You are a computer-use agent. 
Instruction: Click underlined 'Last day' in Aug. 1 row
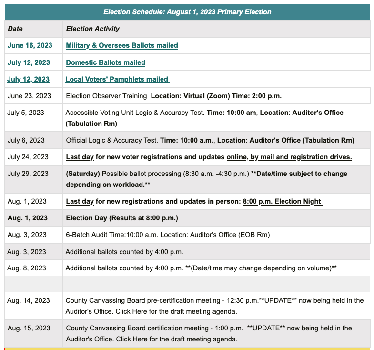tap(80, 202)
